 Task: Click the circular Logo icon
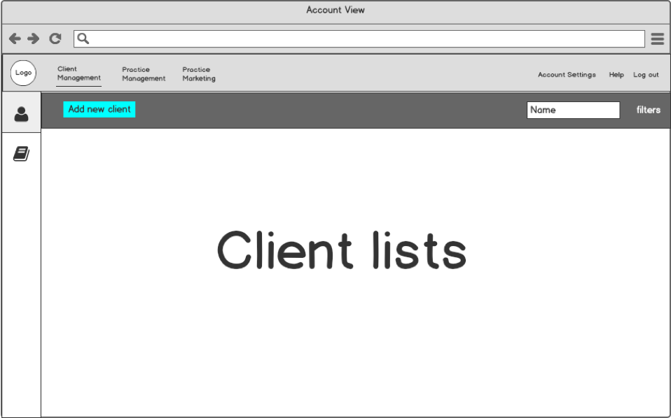[x=23, y=73]
